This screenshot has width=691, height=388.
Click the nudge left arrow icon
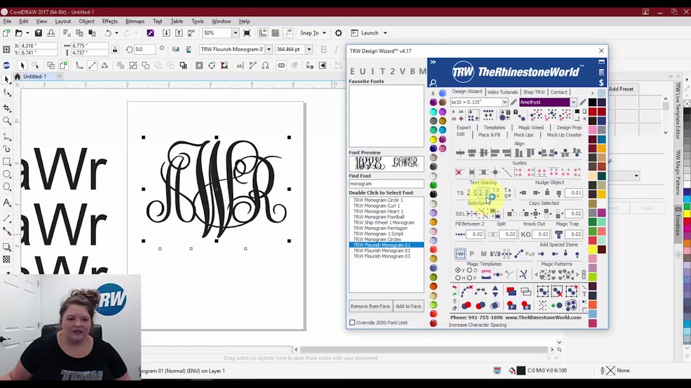pyautogui.click(x=523, y=193)
